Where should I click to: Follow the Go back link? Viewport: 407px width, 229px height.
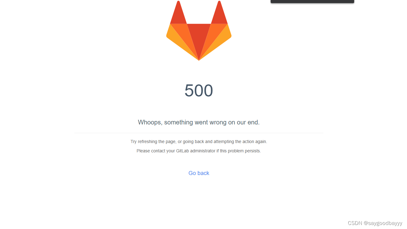tap(199, 173)
